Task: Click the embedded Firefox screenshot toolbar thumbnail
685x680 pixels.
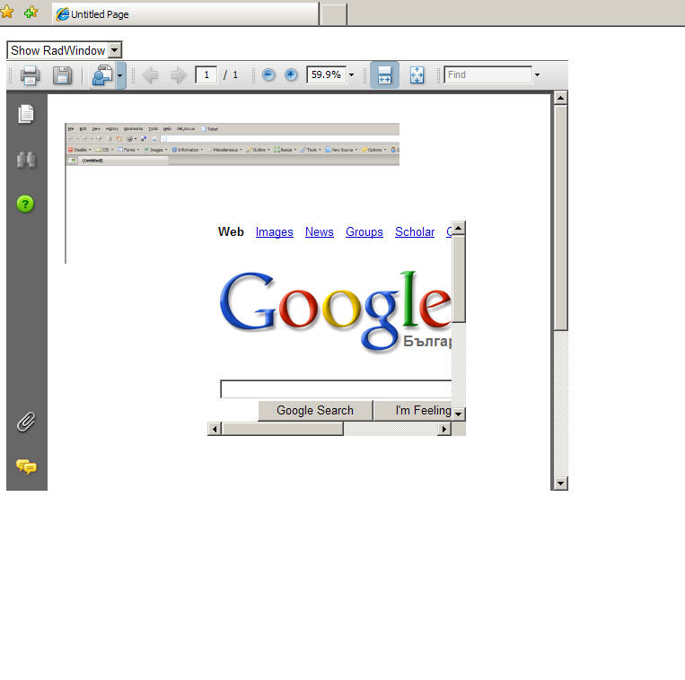Action: (233, 144)
